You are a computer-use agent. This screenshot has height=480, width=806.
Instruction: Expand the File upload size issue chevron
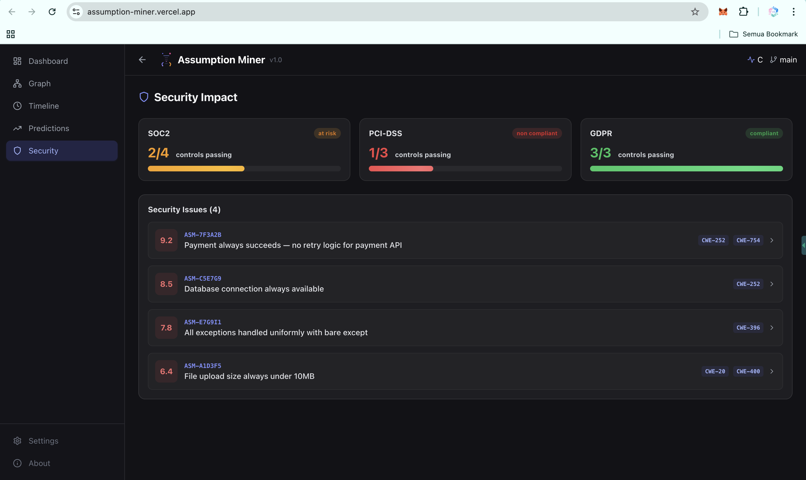tap(772, 371)
